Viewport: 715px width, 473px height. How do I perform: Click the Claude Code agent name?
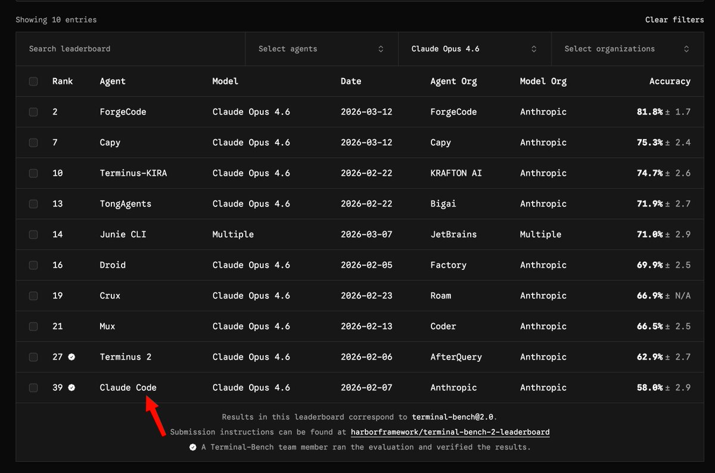[128, 388]
